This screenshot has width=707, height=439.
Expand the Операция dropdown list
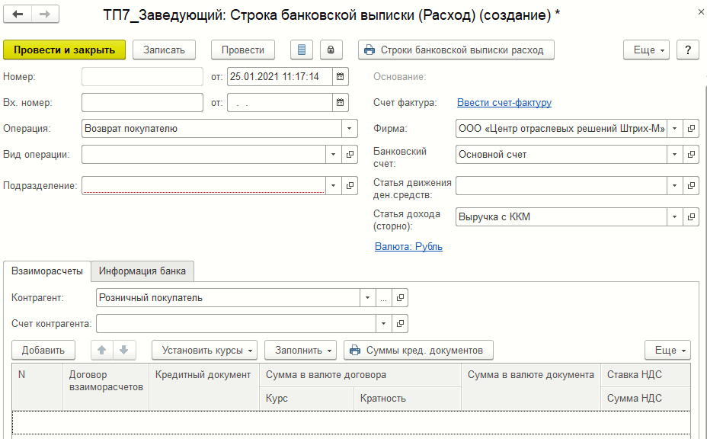(x=350, y=129)
